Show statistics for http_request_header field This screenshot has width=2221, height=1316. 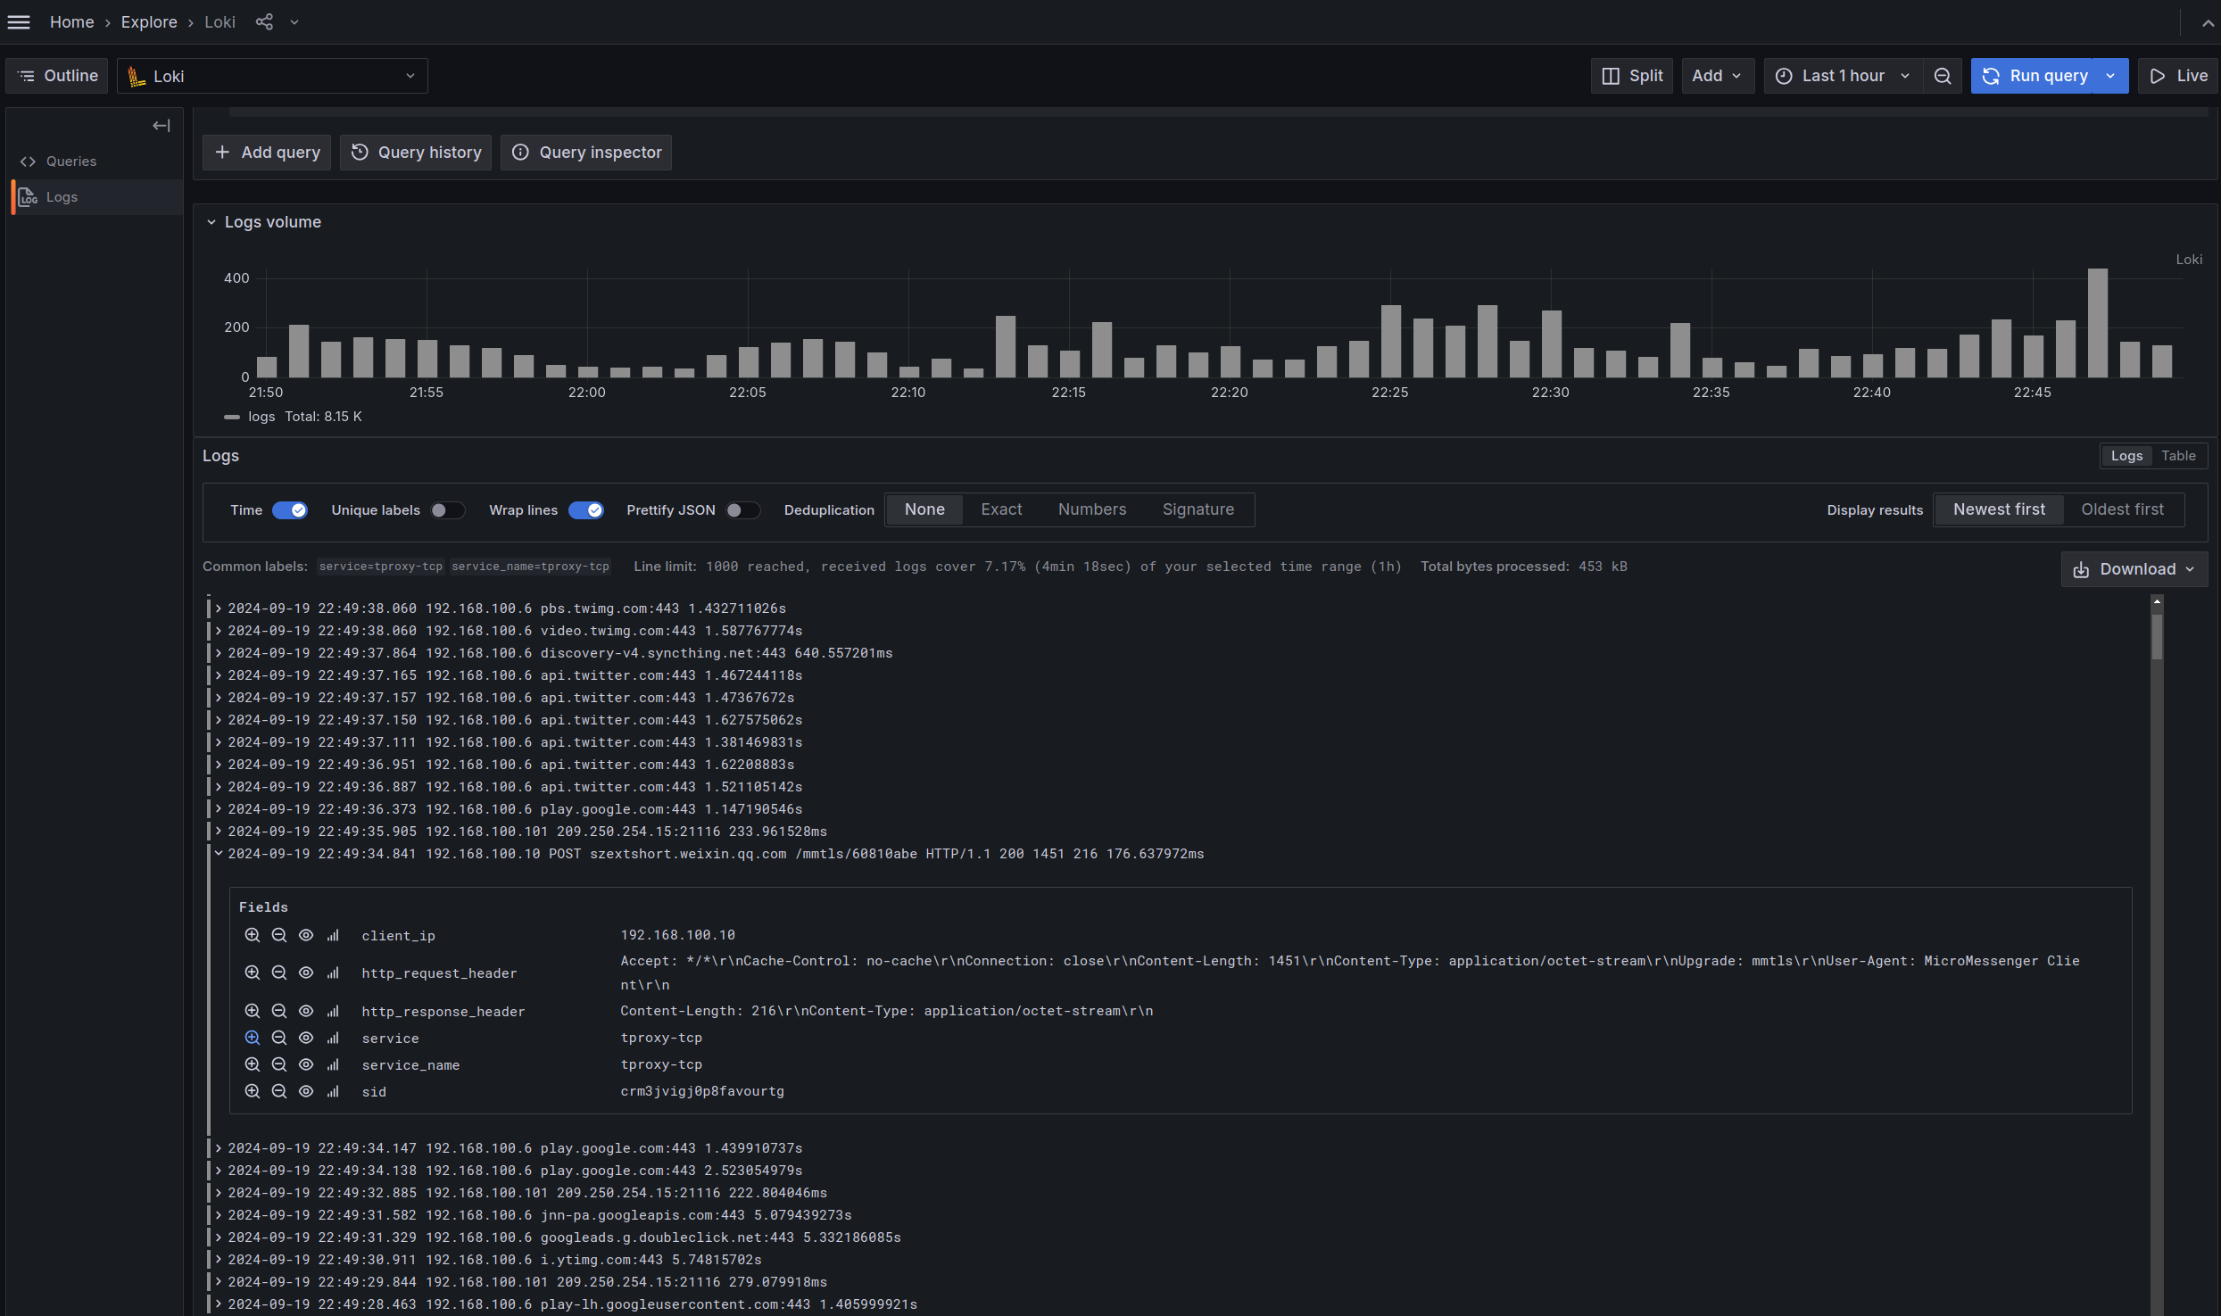tap(333, 973)
